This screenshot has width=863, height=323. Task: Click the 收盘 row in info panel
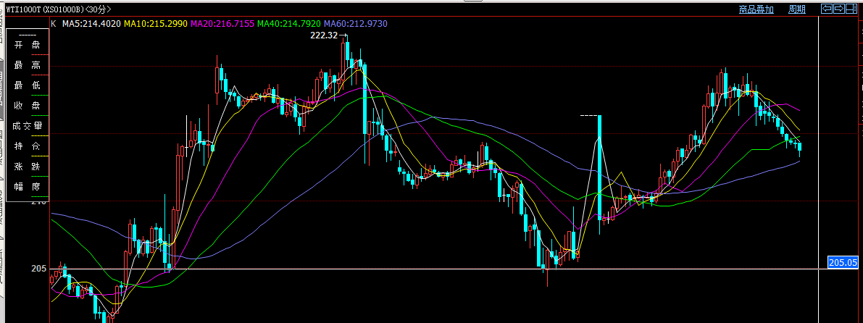click(x=27, y=106)
